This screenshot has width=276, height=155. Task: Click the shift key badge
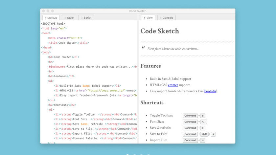(x=204, y=134)
